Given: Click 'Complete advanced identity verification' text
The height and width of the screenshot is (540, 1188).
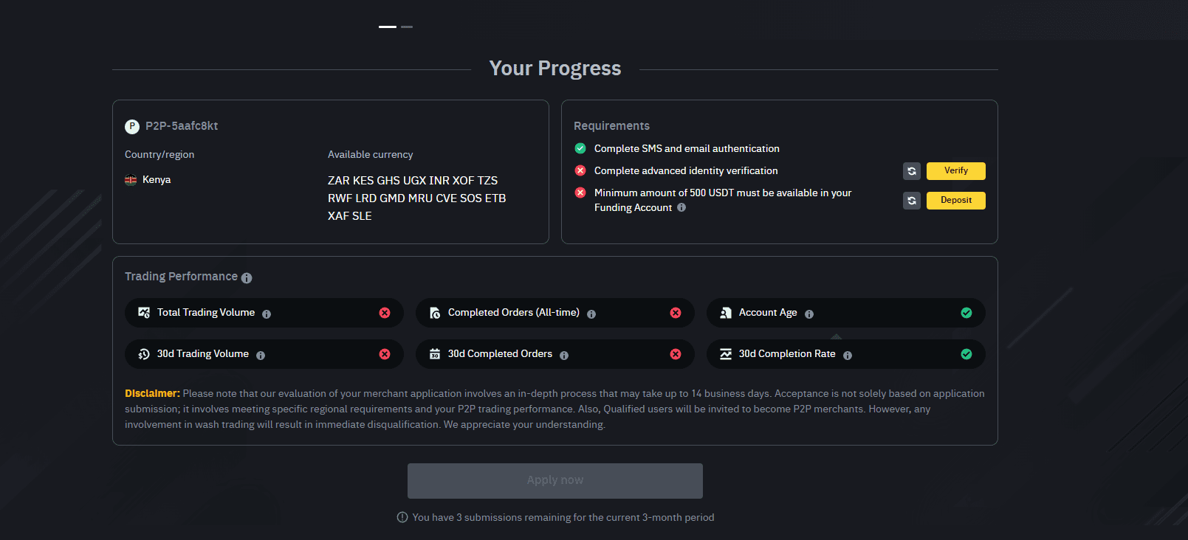Looking at the screenshot, I should [x=686, y=171].
